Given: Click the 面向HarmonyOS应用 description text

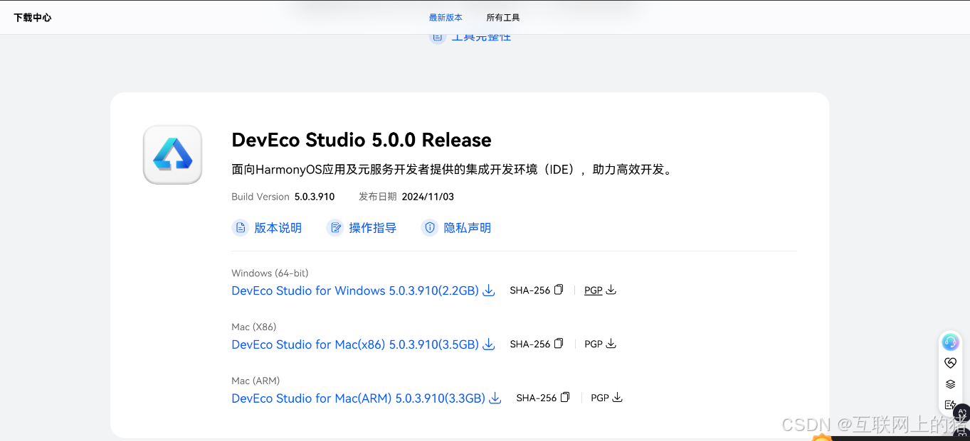Looking at the screenshot, I should click(452, 170).
